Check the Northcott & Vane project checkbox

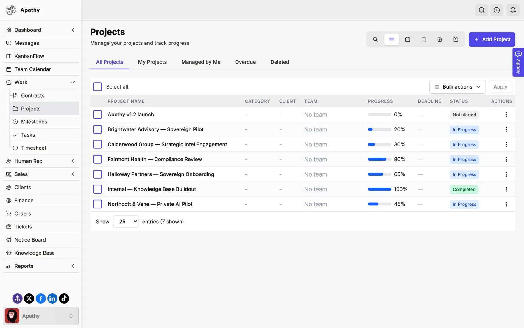(x=97, y=204)
